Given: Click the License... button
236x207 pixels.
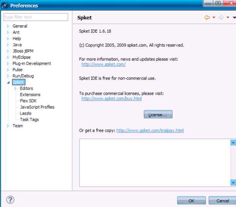Looking at the screenshot, I should pos(158,114).
